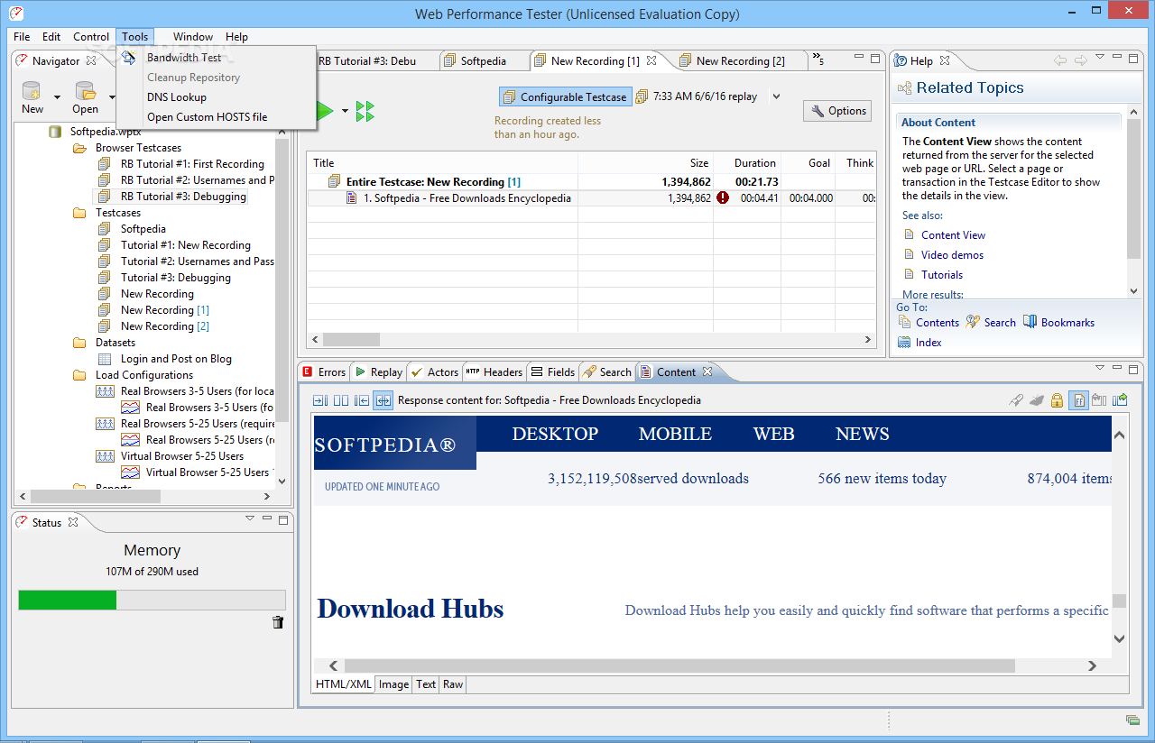
Task: Click the two-column layout icon in Content view
Action: click(x=341, y=400)
